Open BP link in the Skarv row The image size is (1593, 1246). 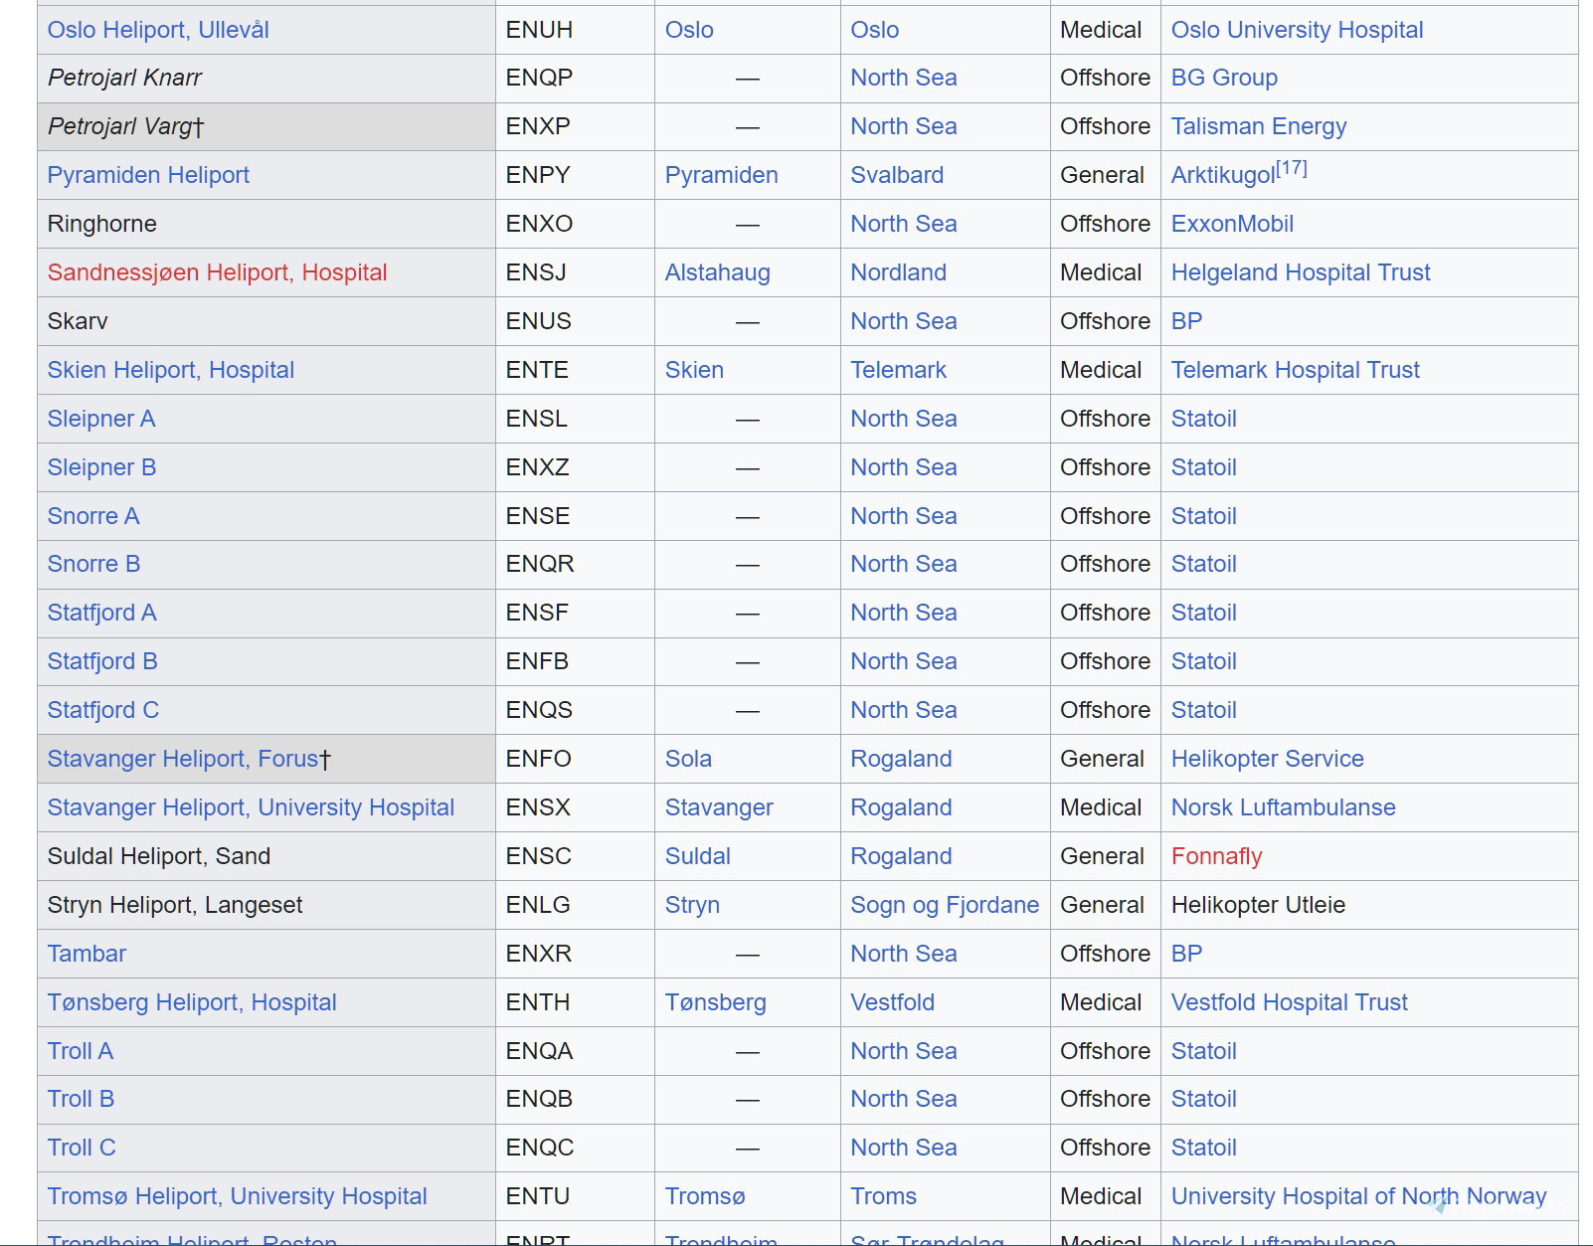tap(1186, 321)
